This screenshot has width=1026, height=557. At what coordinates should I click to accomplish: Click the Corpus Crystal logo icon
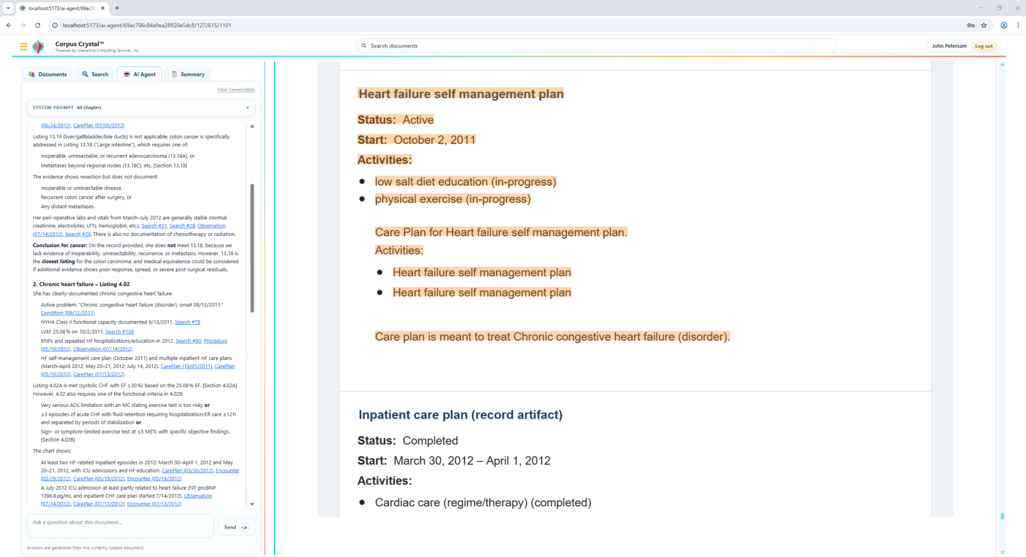38,47
